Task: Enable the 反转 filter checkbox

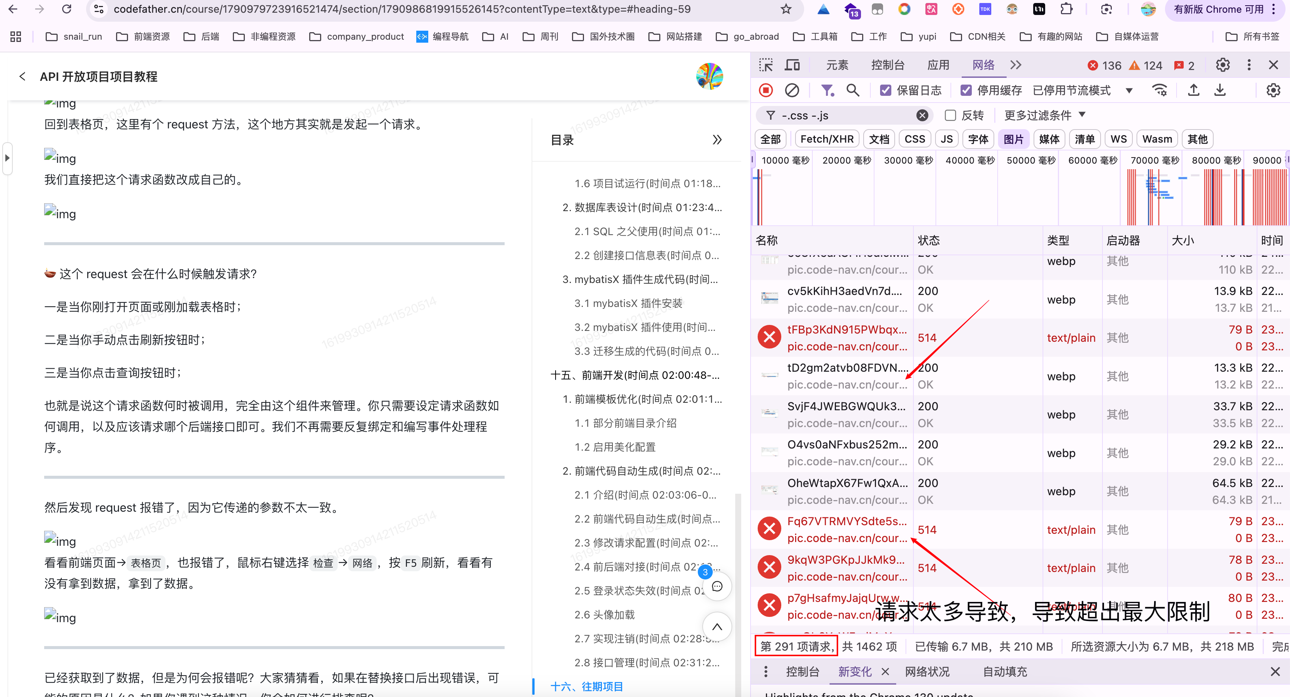Action: click(950, 116)
